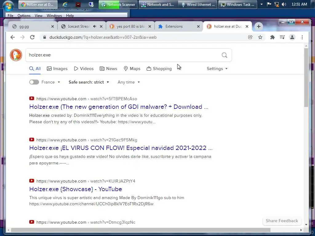Close the holzer.exe search tab

click(247, 26)
